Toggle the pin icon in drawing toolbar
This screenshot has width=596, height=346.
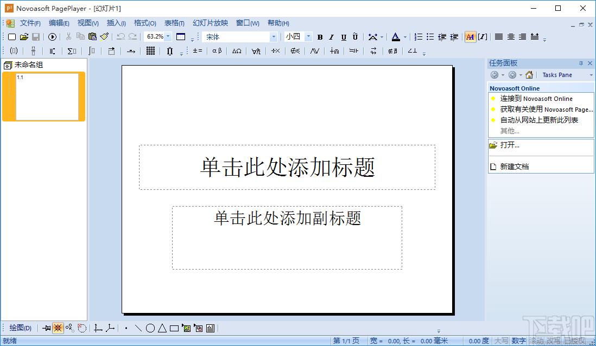(46, 328)
